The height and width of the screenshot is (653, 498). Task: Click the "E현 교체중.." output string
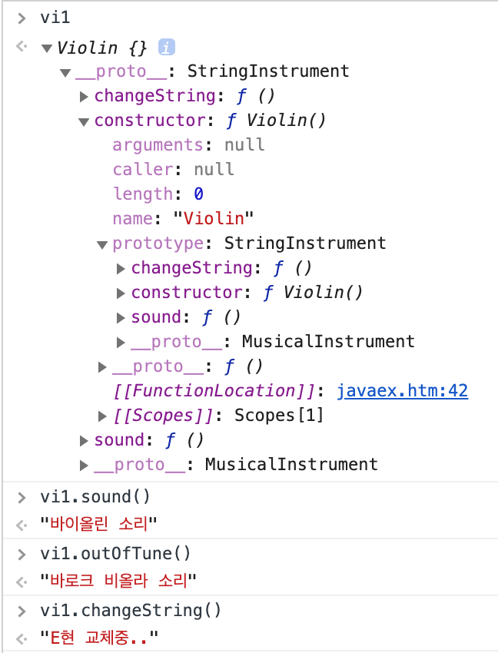click(100, 637)
